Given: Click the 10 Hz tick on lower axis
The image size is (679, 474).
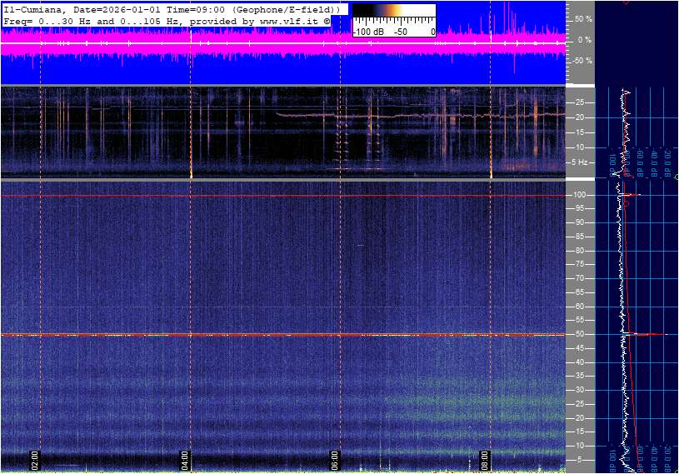Looking at the screenshot, I should pos(579,446).
